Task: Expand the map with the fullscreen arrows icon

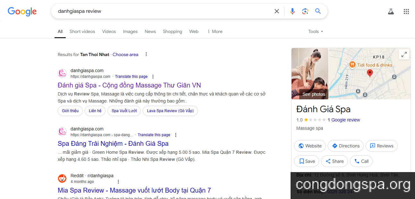Action: pos(404,54)
